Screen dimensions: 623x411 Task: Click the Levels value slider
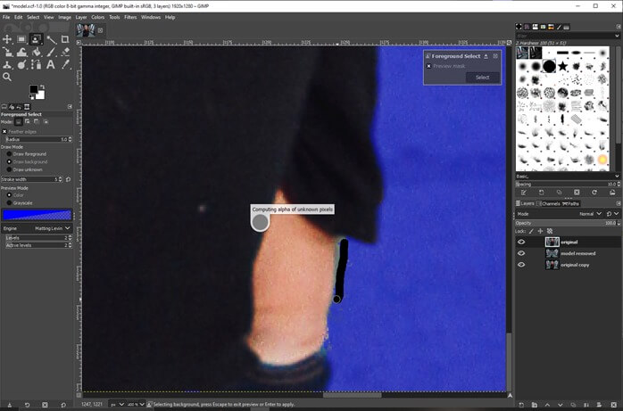coord(38,238)
